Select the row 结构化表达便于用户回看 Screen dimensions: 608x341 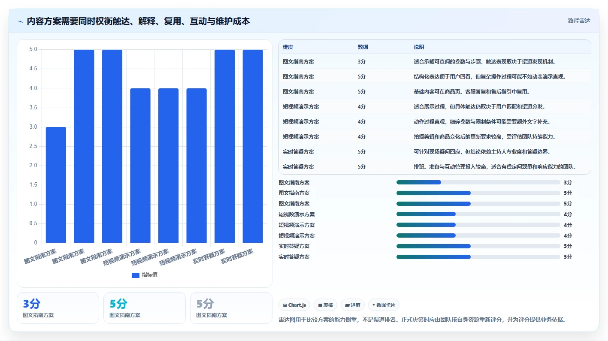pyautogui.click(x=435, y=76)
